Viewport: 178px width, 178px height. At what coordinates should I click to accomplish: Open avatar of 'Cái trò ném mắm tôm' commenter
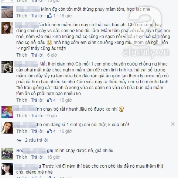point(7,28)
